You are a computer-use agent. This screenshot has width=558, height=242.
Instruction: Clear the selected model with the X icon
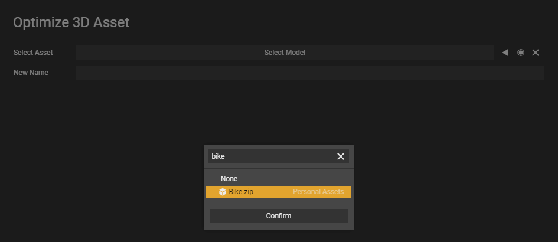point(536,53)
